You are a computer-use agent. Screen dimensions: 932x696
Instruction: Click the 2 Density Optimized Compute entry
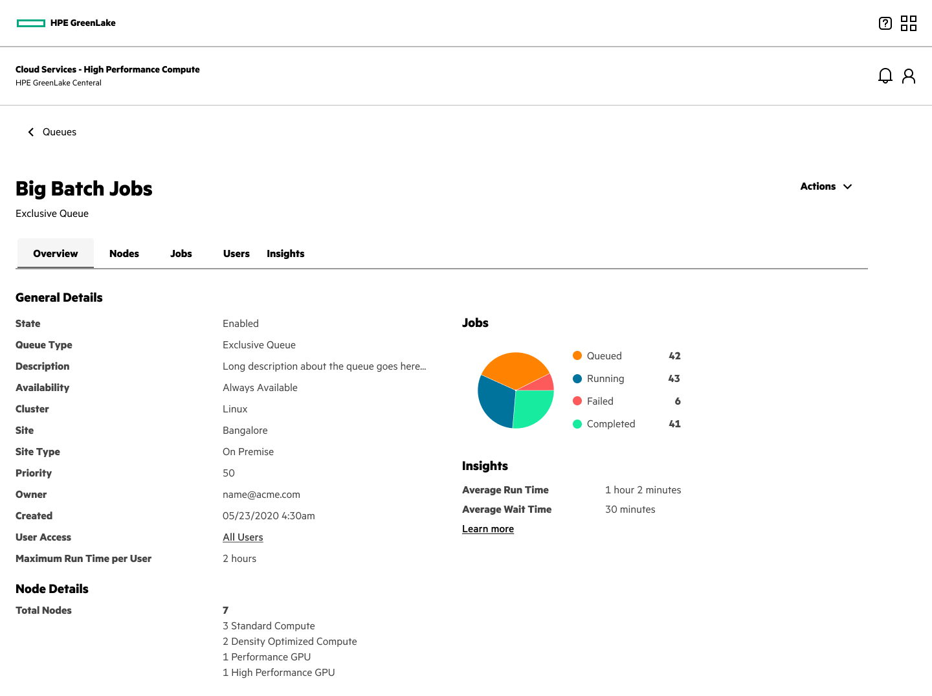tap(290, 642)
